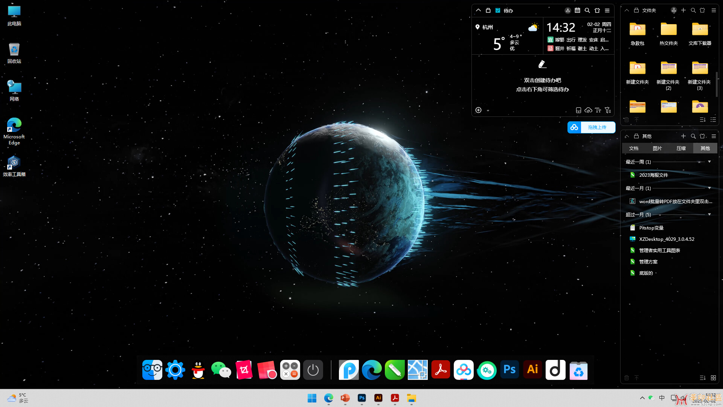The image size is (723, 407).
Task: Open the Windows Start button
Action: 312,398
